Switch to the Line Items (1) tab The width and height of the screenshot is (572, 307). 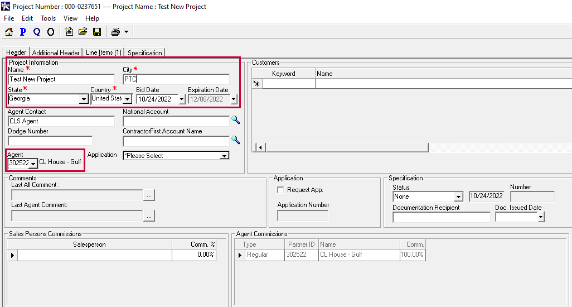[x=103, y=52]
